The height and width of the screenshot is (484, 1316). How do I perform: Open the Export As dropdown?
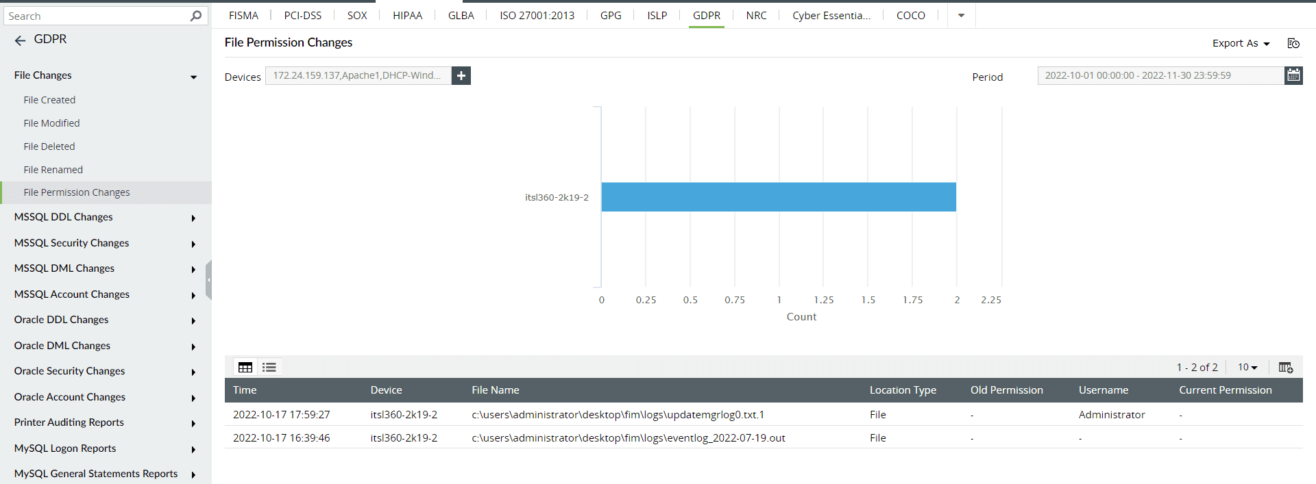click(1241, 43)
